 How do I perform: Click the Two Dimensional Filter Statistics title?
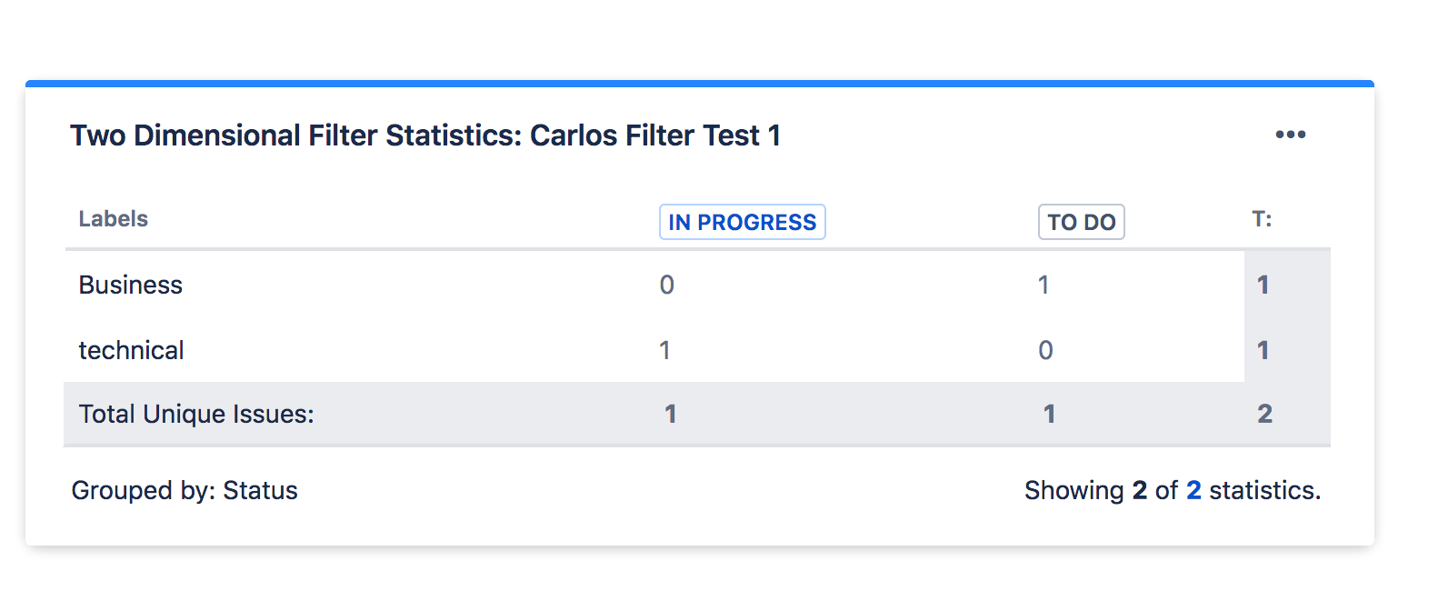[x=425, y=135]
